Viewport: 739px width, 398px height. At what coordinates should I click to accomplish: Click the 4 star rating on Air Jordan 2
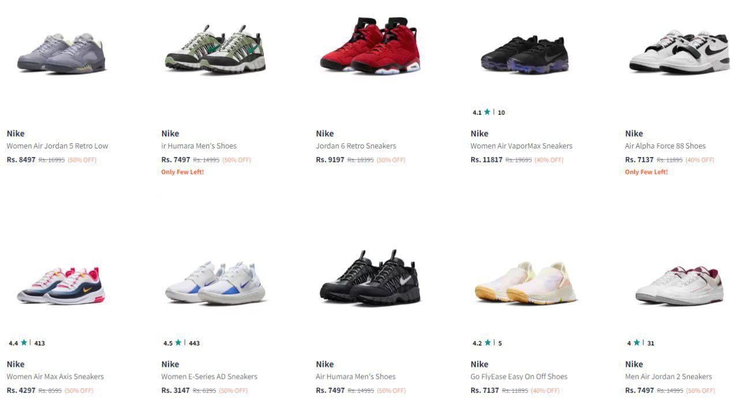click(x=637, y=343)
